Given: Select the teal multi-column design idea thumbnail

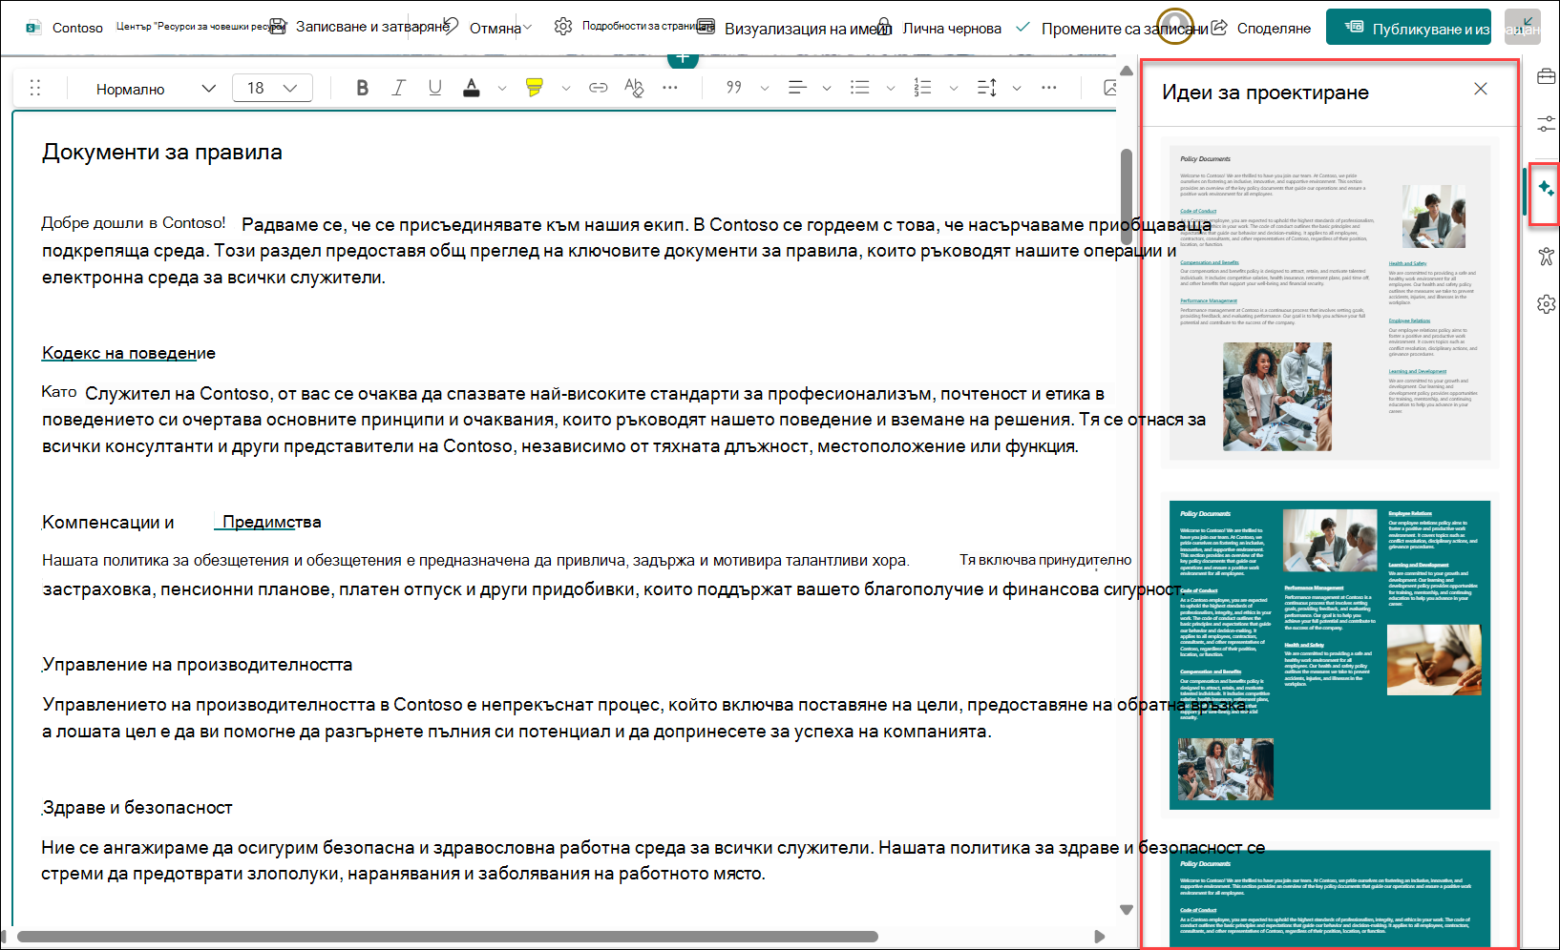Looking at the screenshot, I should pyautogui.click(x=1330, y=655).
